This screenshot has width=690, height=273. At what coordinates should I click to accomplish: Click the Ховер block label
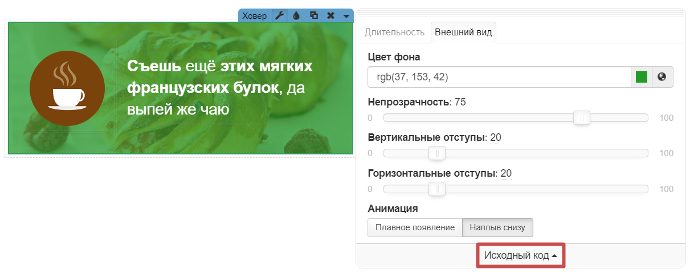pyautogui.click(x=254, y=16)
